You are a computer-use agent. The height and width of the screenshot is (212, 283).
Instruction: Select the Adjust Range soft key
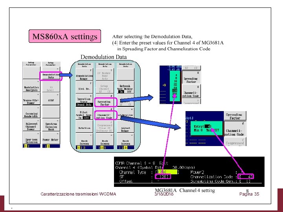coord(125,126)
